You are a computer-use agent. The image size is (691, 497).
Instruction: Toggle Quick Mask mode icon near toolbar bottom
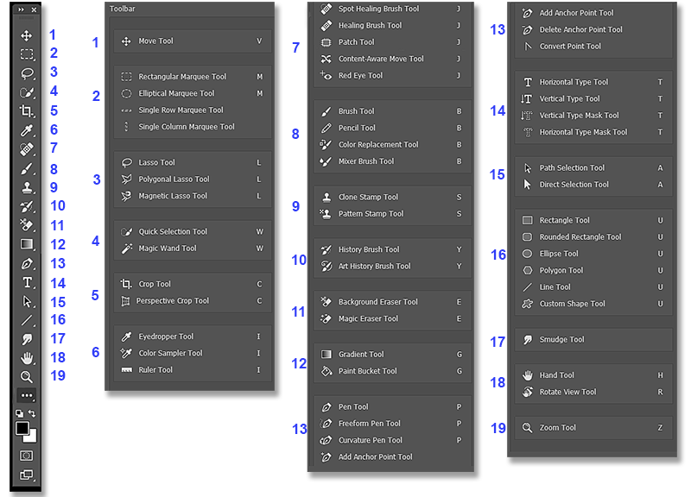27,455
